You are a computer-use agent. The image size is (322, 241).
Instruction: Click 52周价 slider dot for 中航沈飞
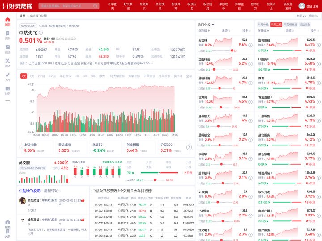[x=155, y=180]
